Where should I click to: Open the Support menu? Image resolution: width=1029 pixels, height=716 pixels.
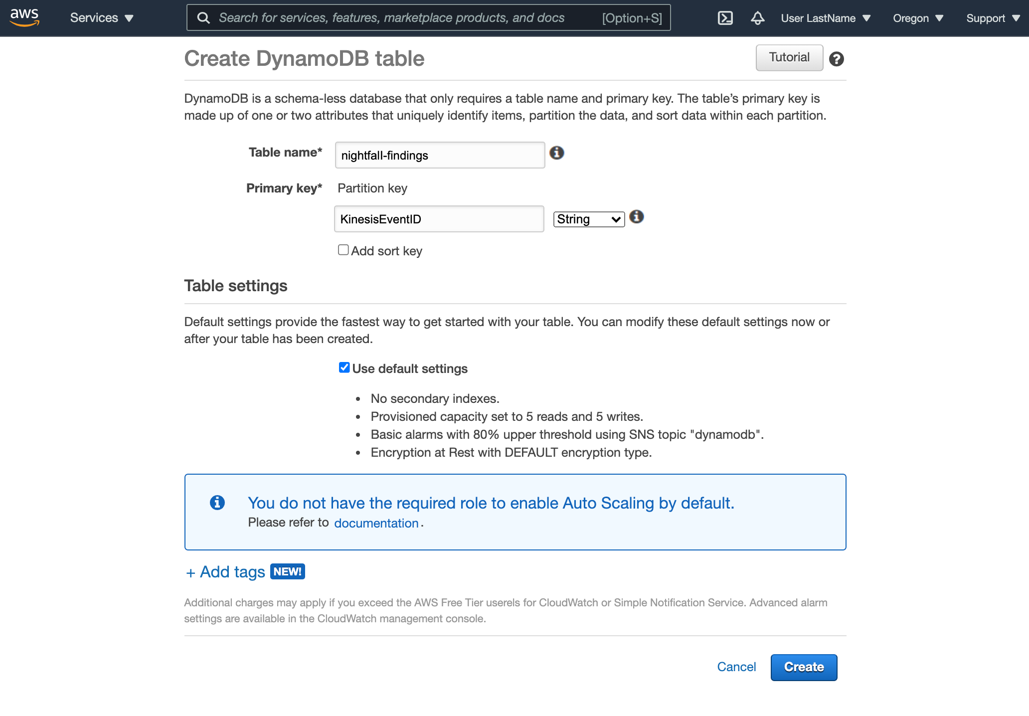point(993,18)
